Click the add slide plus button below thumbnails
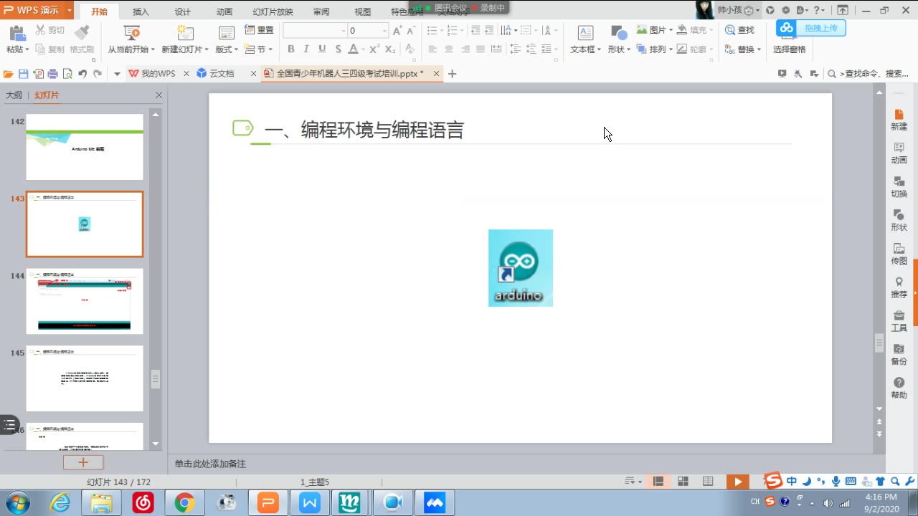 tap(83, 463)
